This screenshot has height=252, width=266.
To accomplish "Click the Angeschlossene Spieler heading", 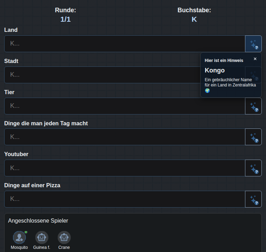I will pyautogui.click(x=38, y=220).
